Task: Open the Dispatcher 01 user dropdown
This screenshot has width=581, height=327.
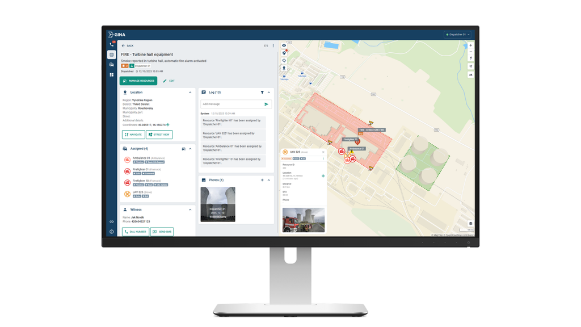Action: click(458, 35)
